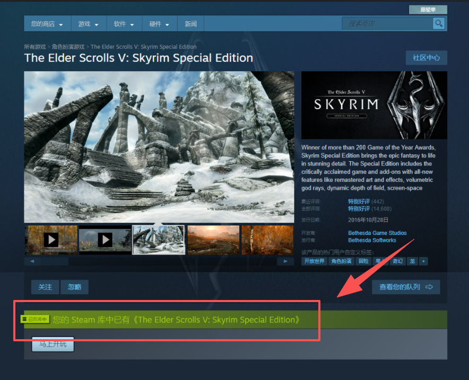The height and width of the screenshot is (380, 469).
Task: Click the search magnifier icon
Action: (438, 23)
